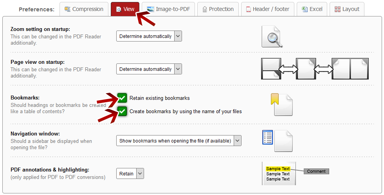Go to the Protection tab
Viewport: 384px width, 195px height.
pos(218,9)
